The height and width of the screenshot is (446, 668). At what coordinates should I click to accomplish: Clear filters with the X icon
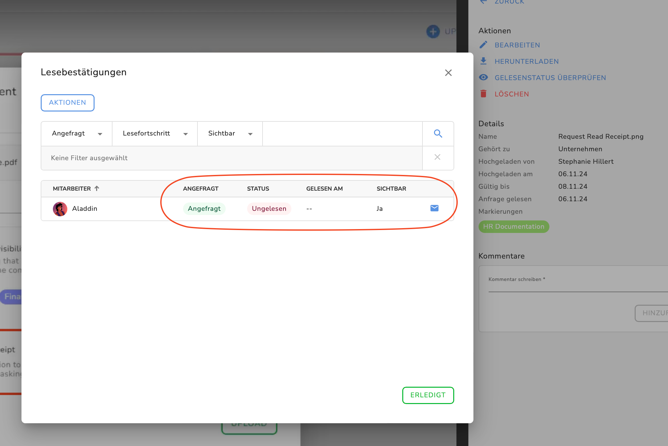pos(437,157)
